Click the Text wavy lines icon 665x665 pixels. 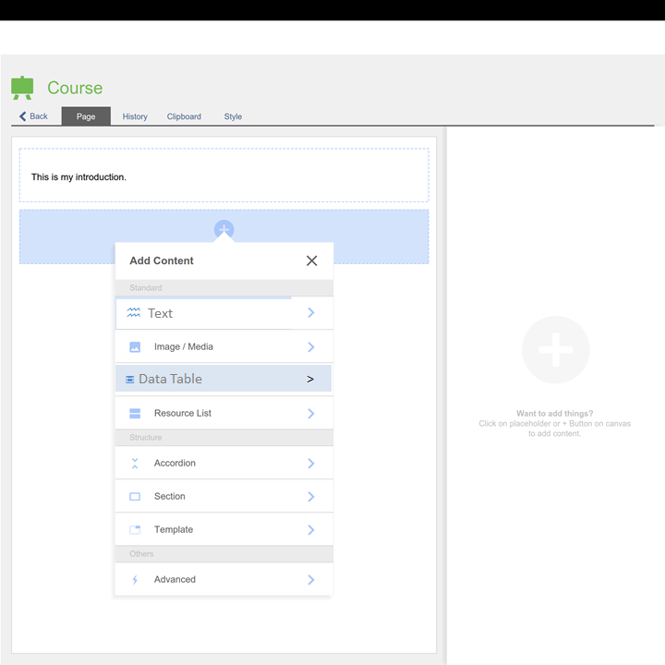(x=134, y=313)
